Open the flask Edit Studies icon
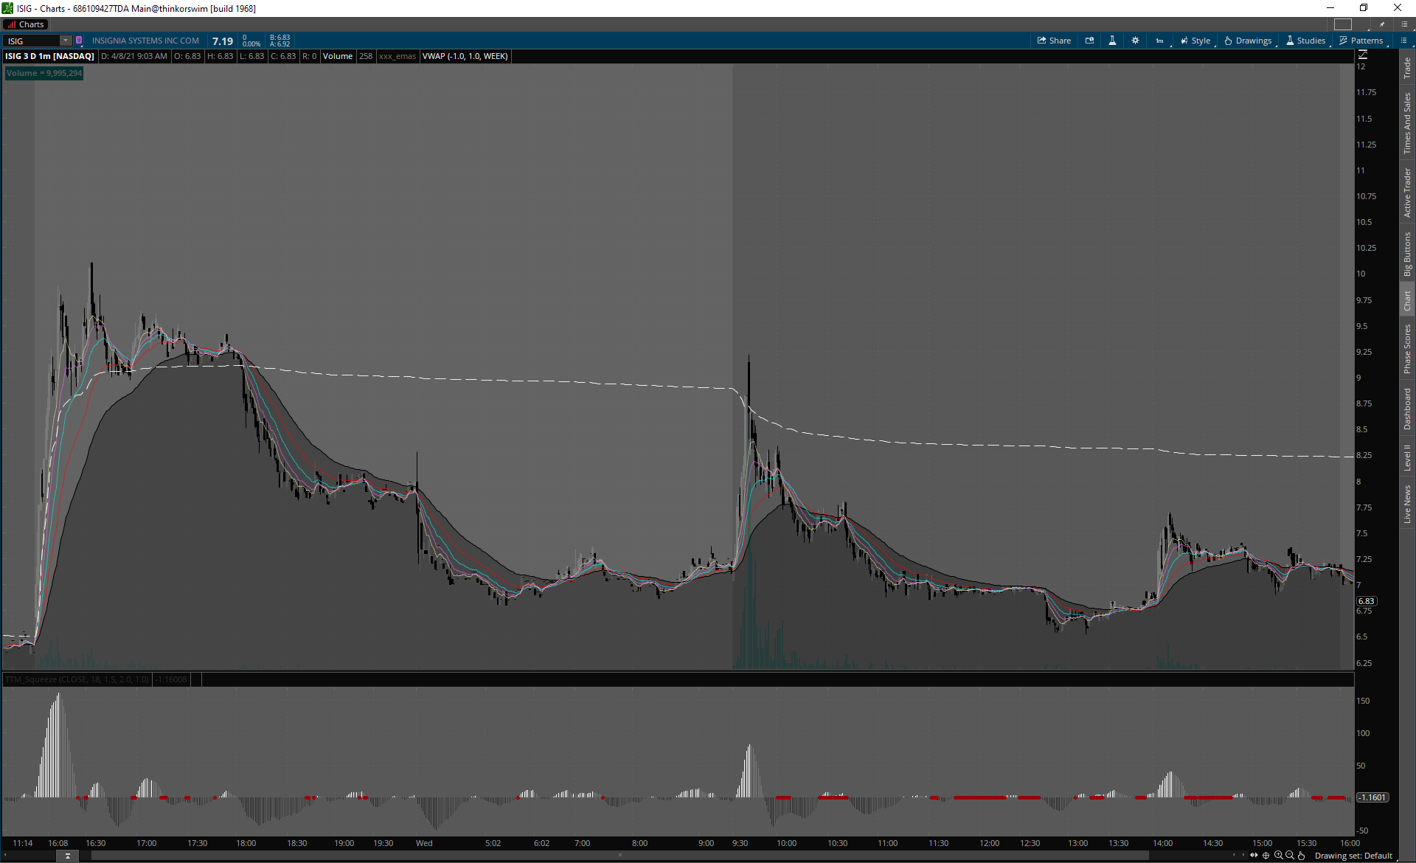 [x=1112, y=41]
